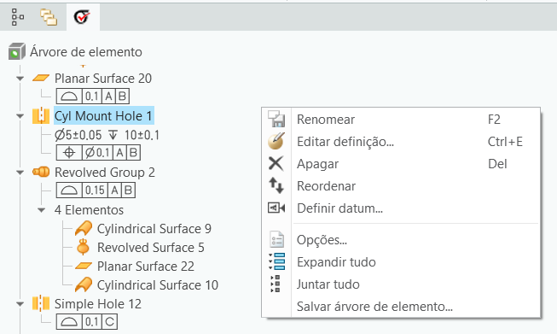This screenshot has height=334, width=557.
Task: Click the Reordenar arrows icon
Action: click(276, 185)
